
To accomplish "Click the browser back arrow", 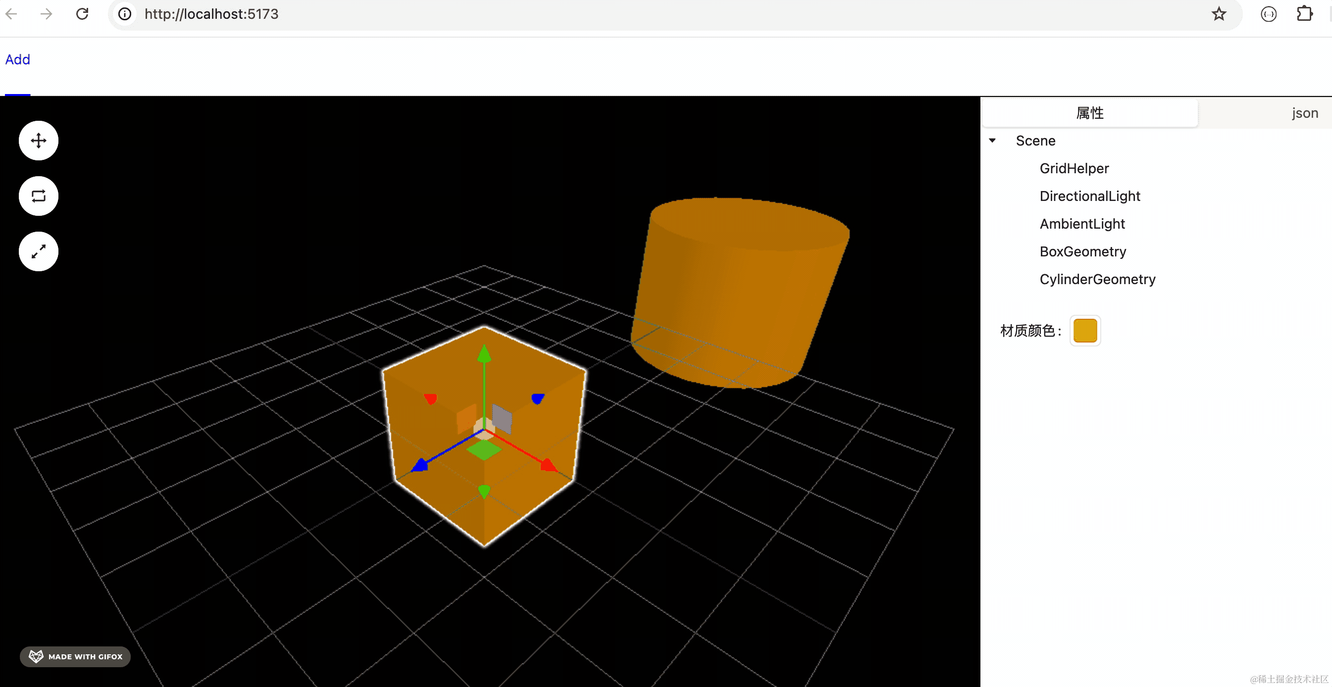I will point(11,14).
